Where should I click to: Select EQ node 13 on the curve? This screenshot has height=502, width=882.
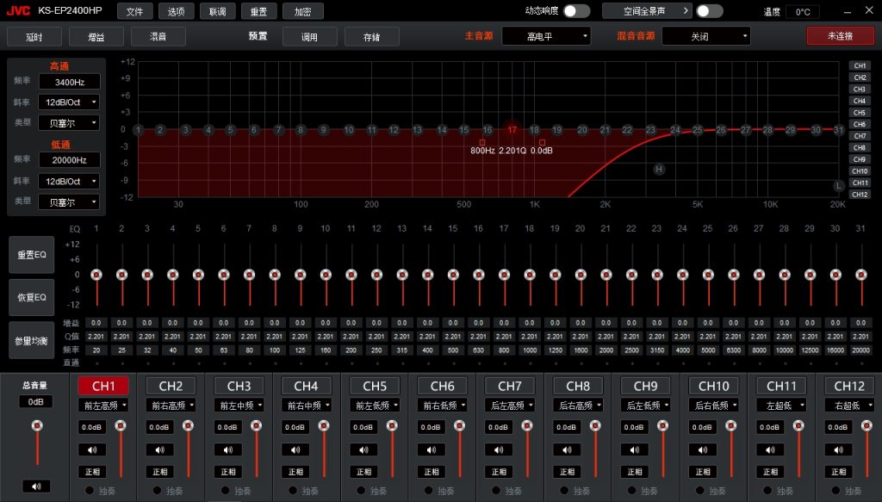(418, 130)
